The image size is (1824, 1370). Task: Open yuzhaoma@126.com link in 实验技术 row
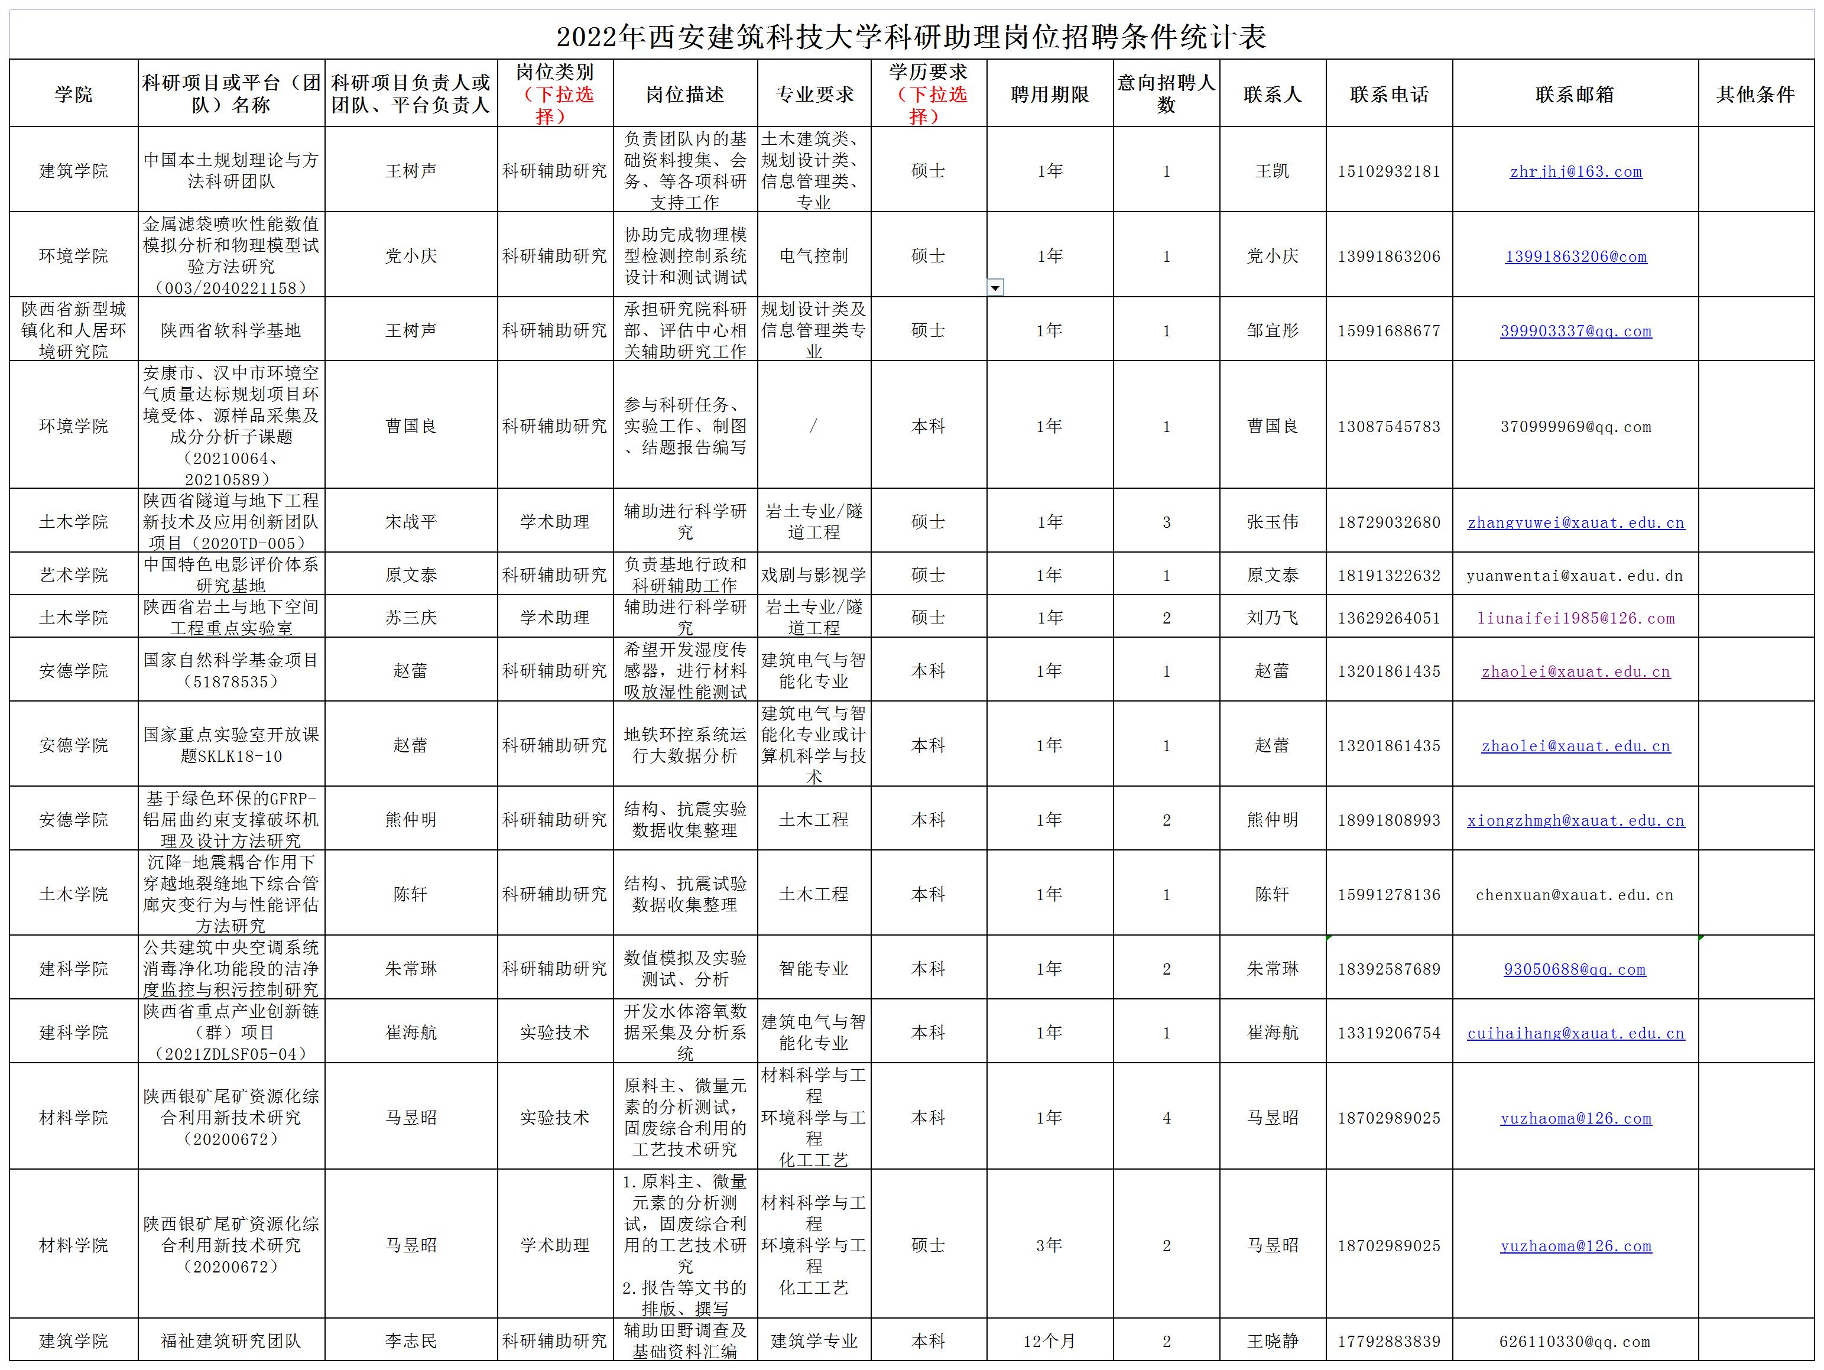pyautogui.click(x=1575, y=1119)
